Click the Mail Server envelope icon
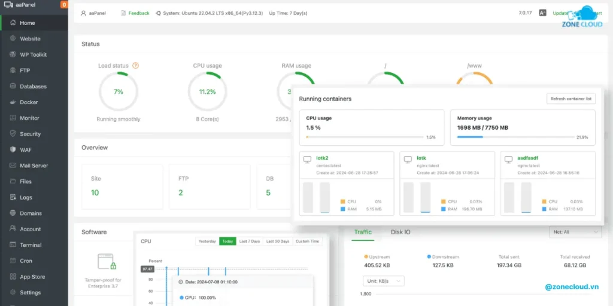This screenshot has height=306, width=613. point(13,166)
